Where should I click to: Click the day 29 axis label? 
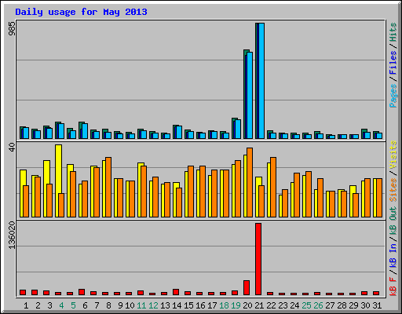coord(353,305)
